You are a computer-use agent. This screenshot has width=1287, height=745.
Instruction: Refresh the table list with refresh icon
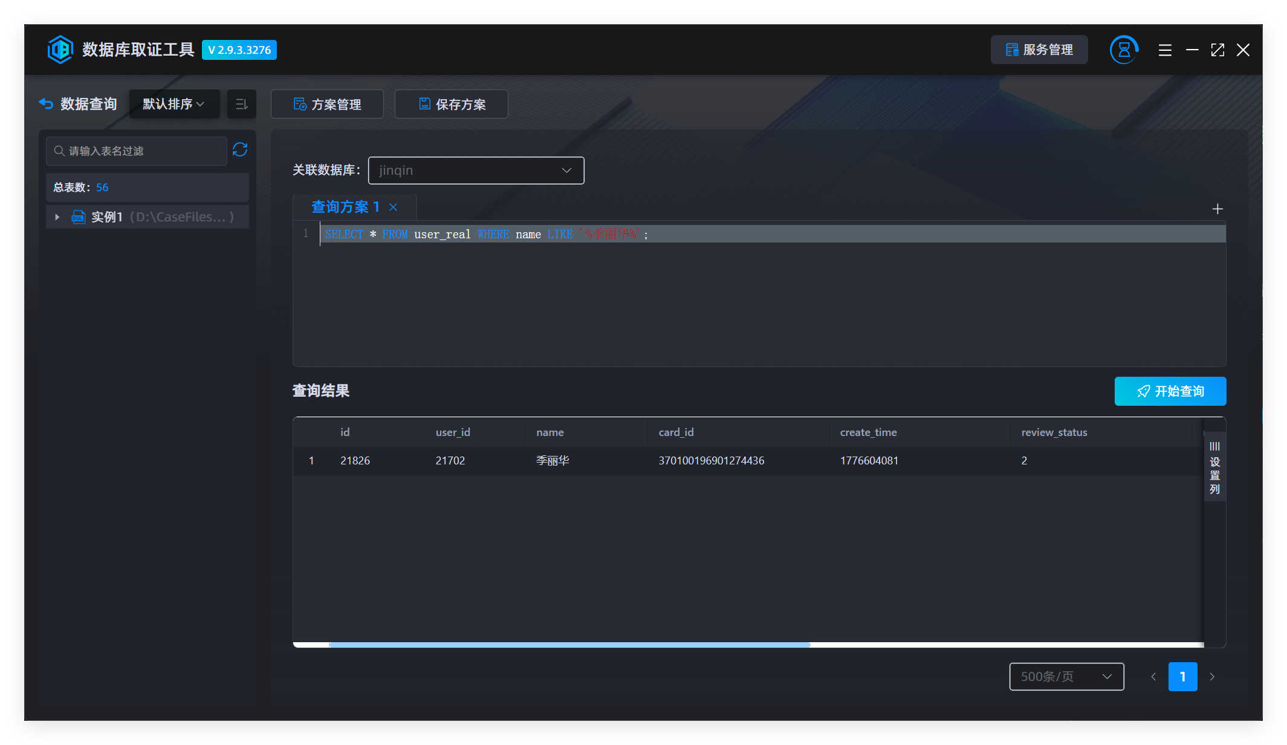pos(240,150)
